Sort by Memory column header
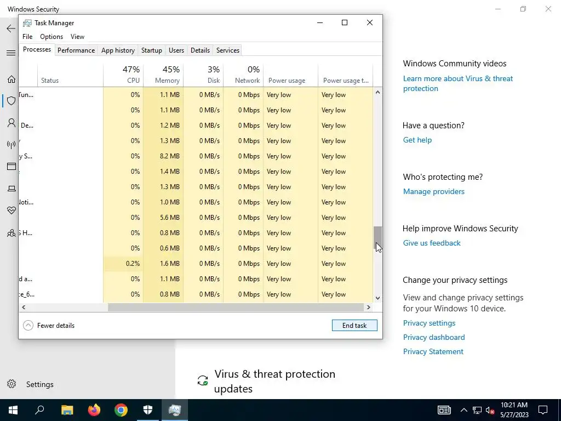Screen dimensions: 561x421 (163, 75)
